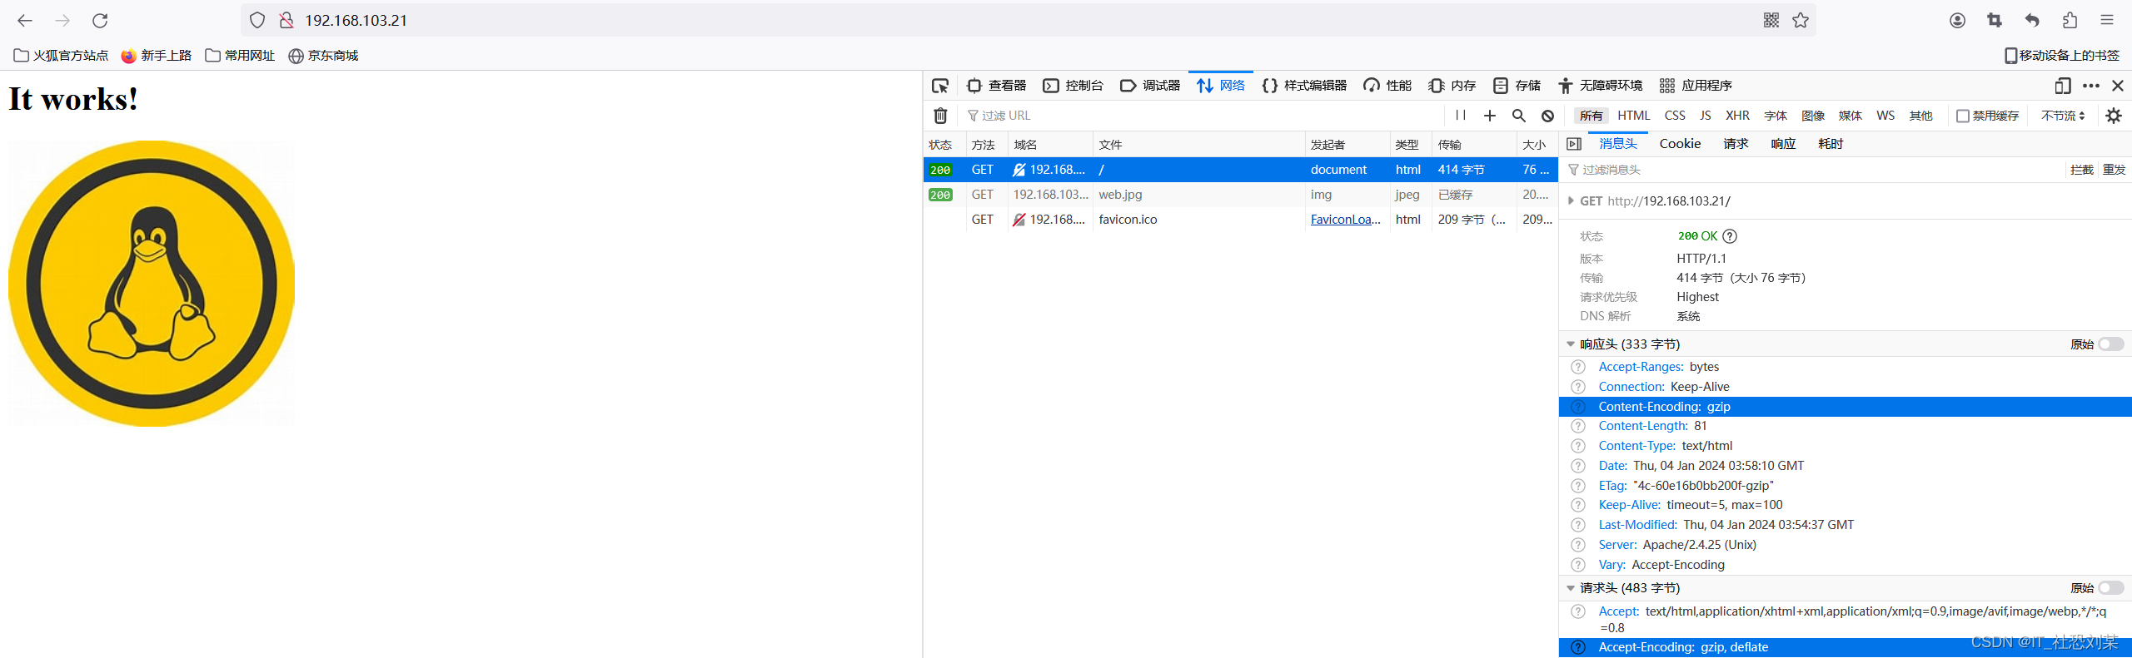
Task: Select the 所有 filter button
Action: pos(1591,116)
